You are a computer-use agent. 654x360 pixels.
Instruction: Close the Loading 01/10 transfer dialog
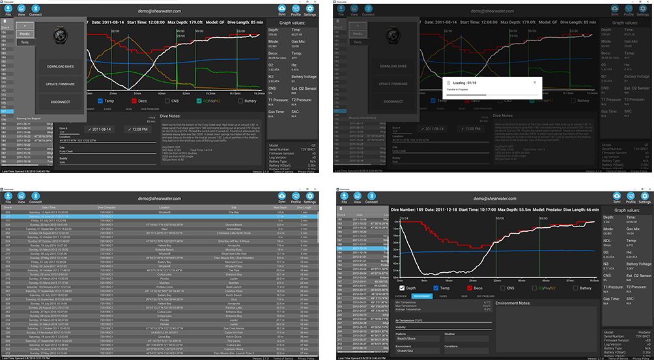pyautogui.click(x=535, y=83)
